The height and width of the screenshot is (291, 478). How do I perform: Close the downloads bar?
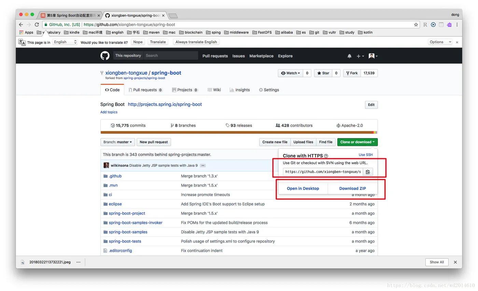tap(455, 262)
